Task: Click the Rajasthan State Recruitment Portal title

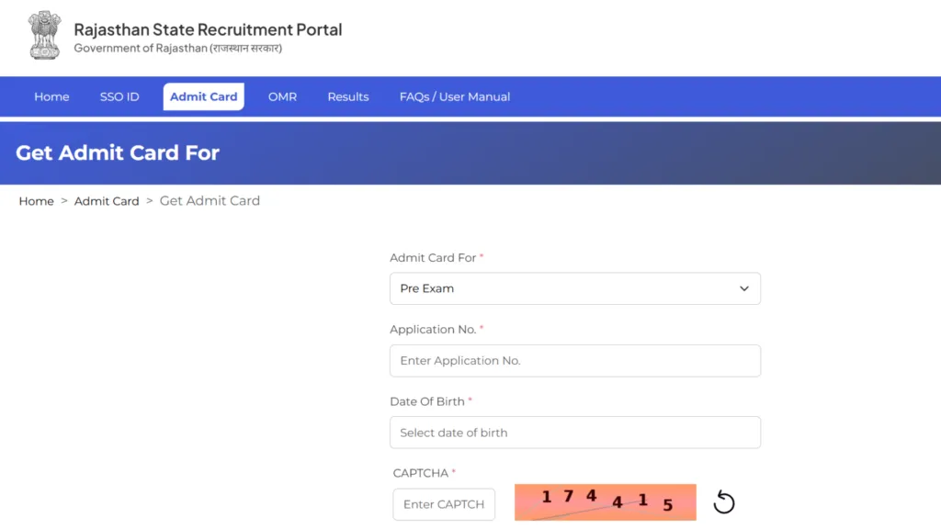Action: point(208,29)
